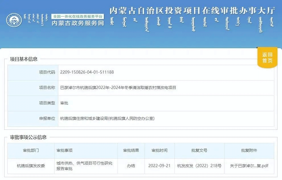
Task: Click the 审批 project type value
Action: [x=64, y=103]
